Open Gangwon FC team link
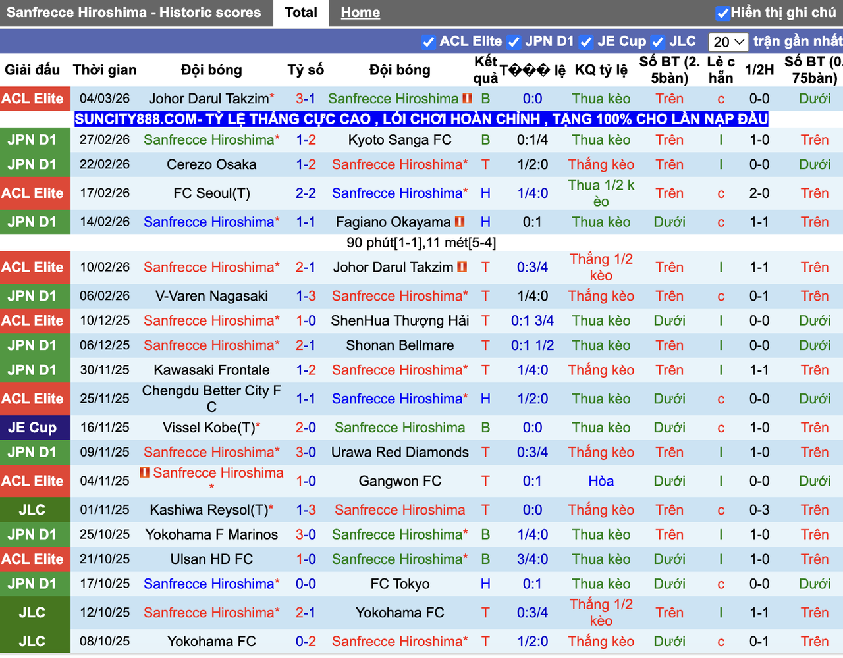The height and width of the screenshot is (658, 843). 400,481
